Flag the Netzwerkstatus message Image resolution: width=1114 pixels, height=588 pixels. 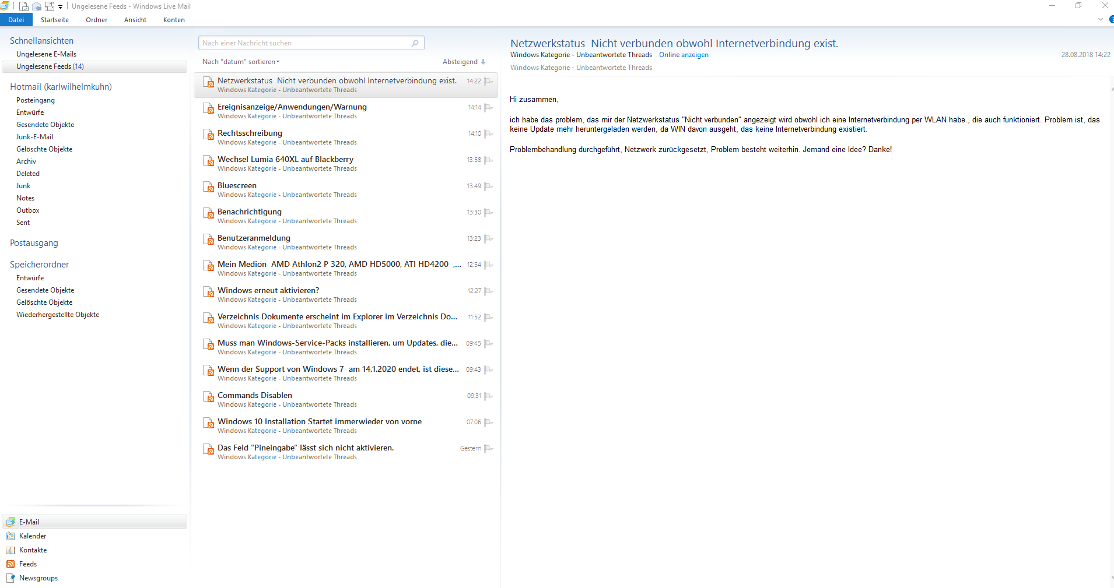[x=489, y=81]
